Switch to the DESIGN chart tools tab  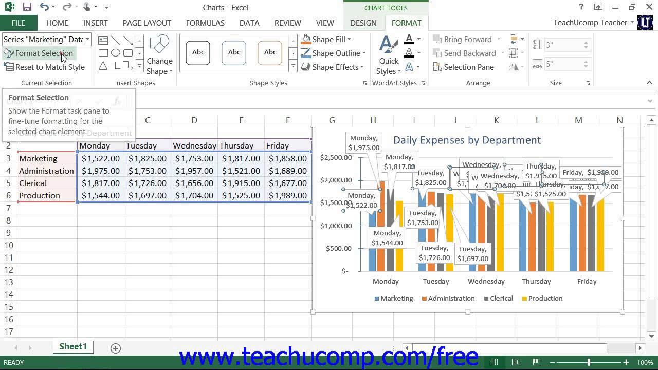tap(363, 23)
